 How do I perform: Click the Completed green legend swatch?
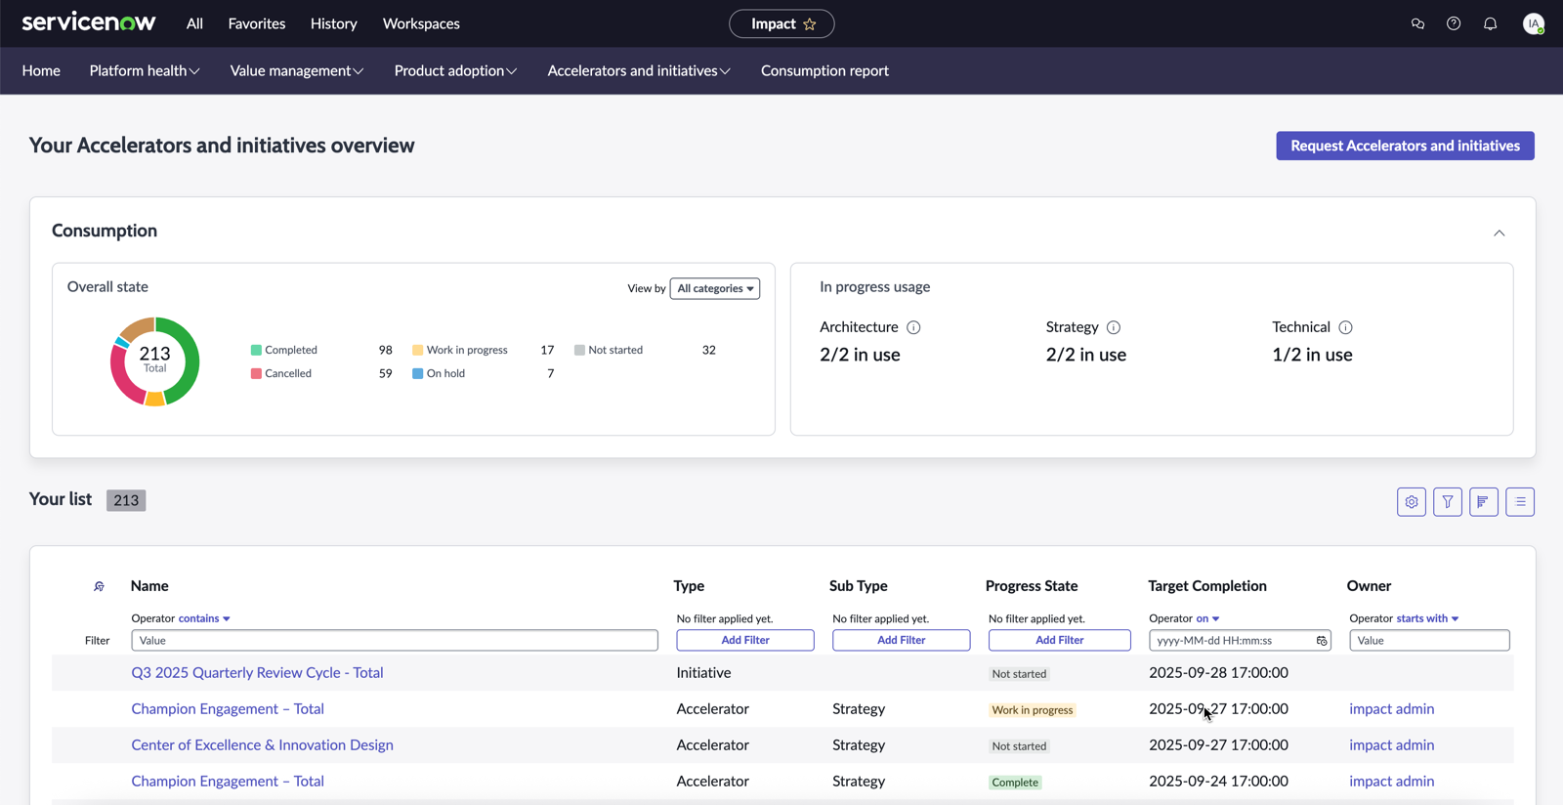(256, 350)
